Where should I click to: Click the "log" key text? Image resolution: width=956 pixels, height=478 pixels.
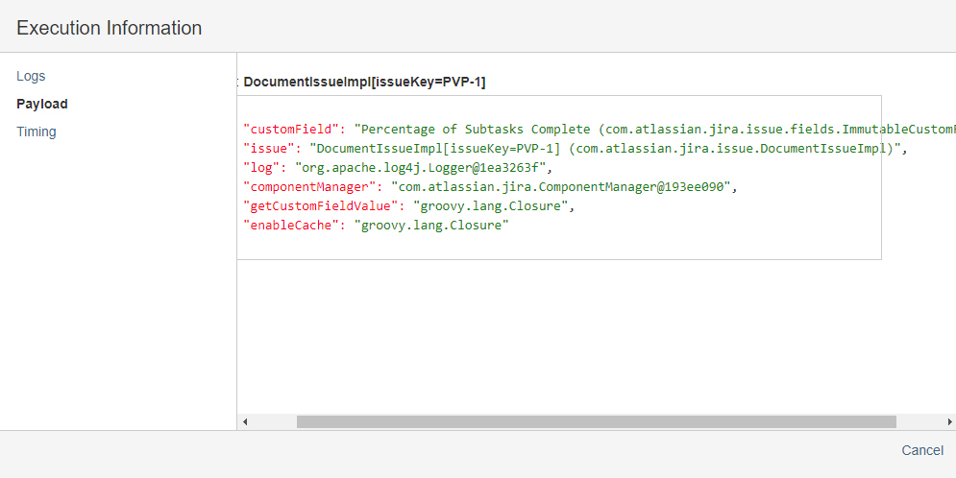[x=261, y=167]
